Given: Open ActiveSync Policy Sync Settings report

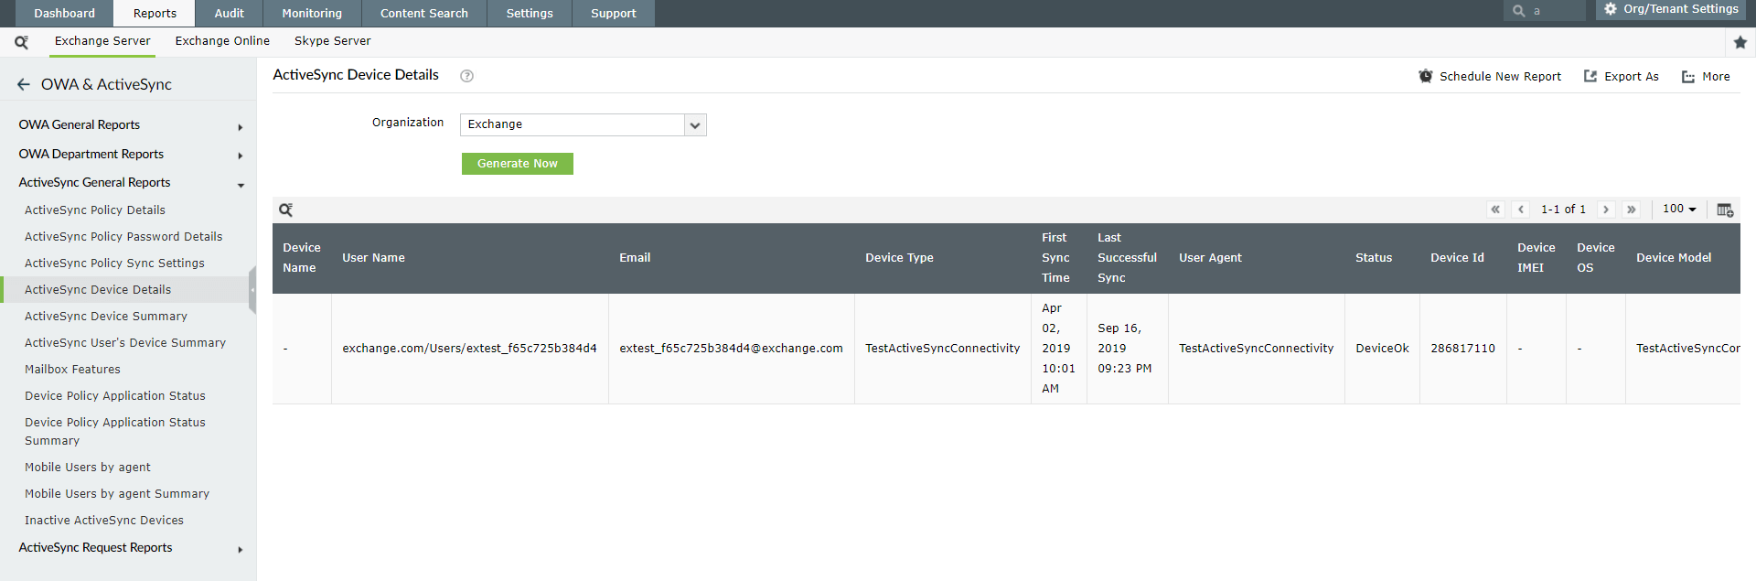Looking at the screenshot, I should [x=114, y=264].
